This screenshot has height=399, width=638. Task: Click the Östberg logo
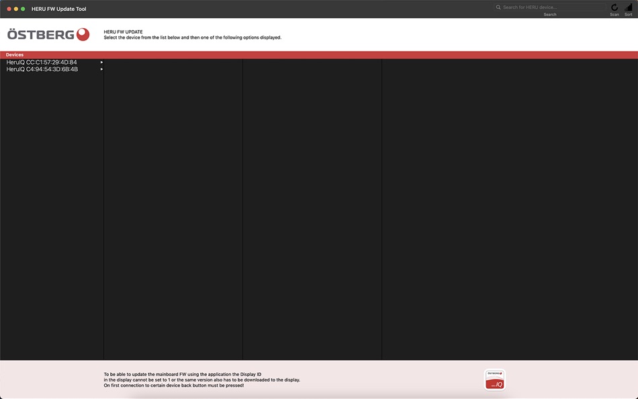click(48, 35)
